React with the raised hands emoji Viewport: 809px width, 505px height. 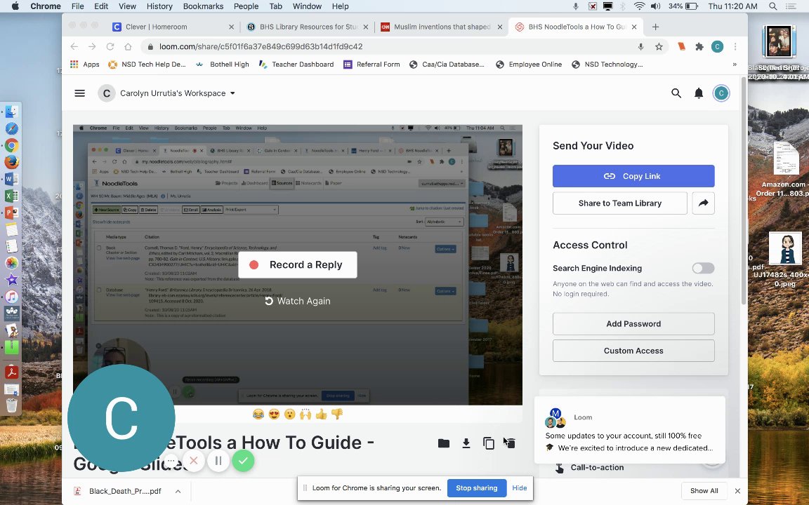point(305,415)
